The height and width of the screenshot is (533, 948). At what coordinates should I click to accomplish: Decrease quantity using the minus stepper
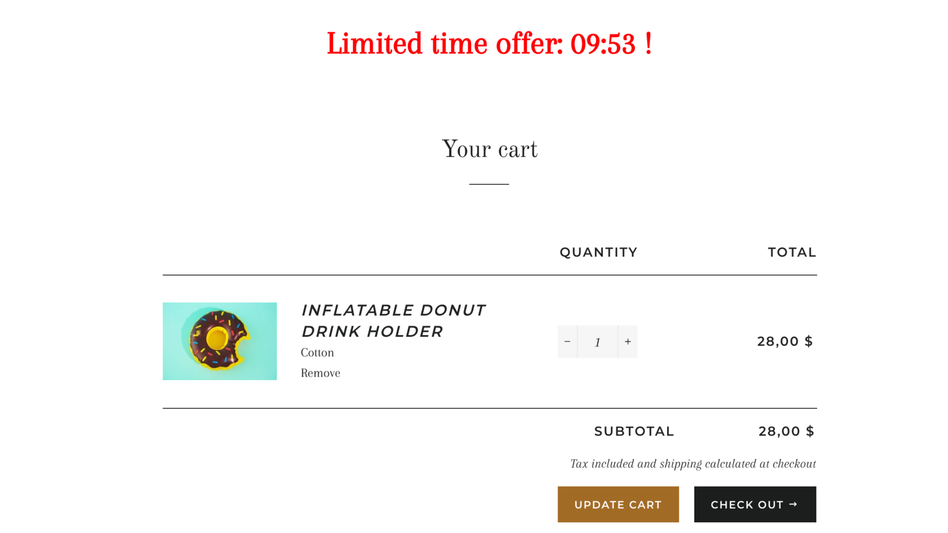coord(567,342)
